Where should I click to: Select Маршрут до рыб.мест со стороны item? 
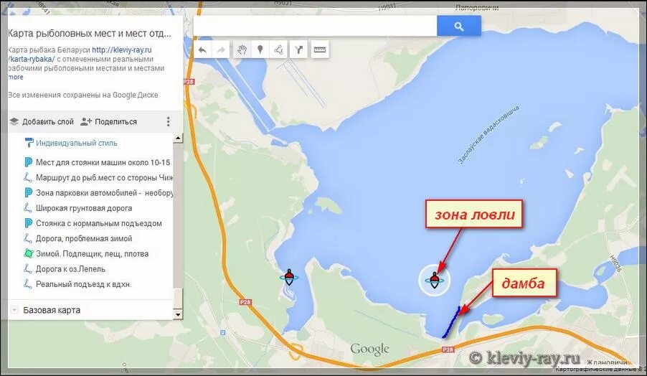click(104, 177)
